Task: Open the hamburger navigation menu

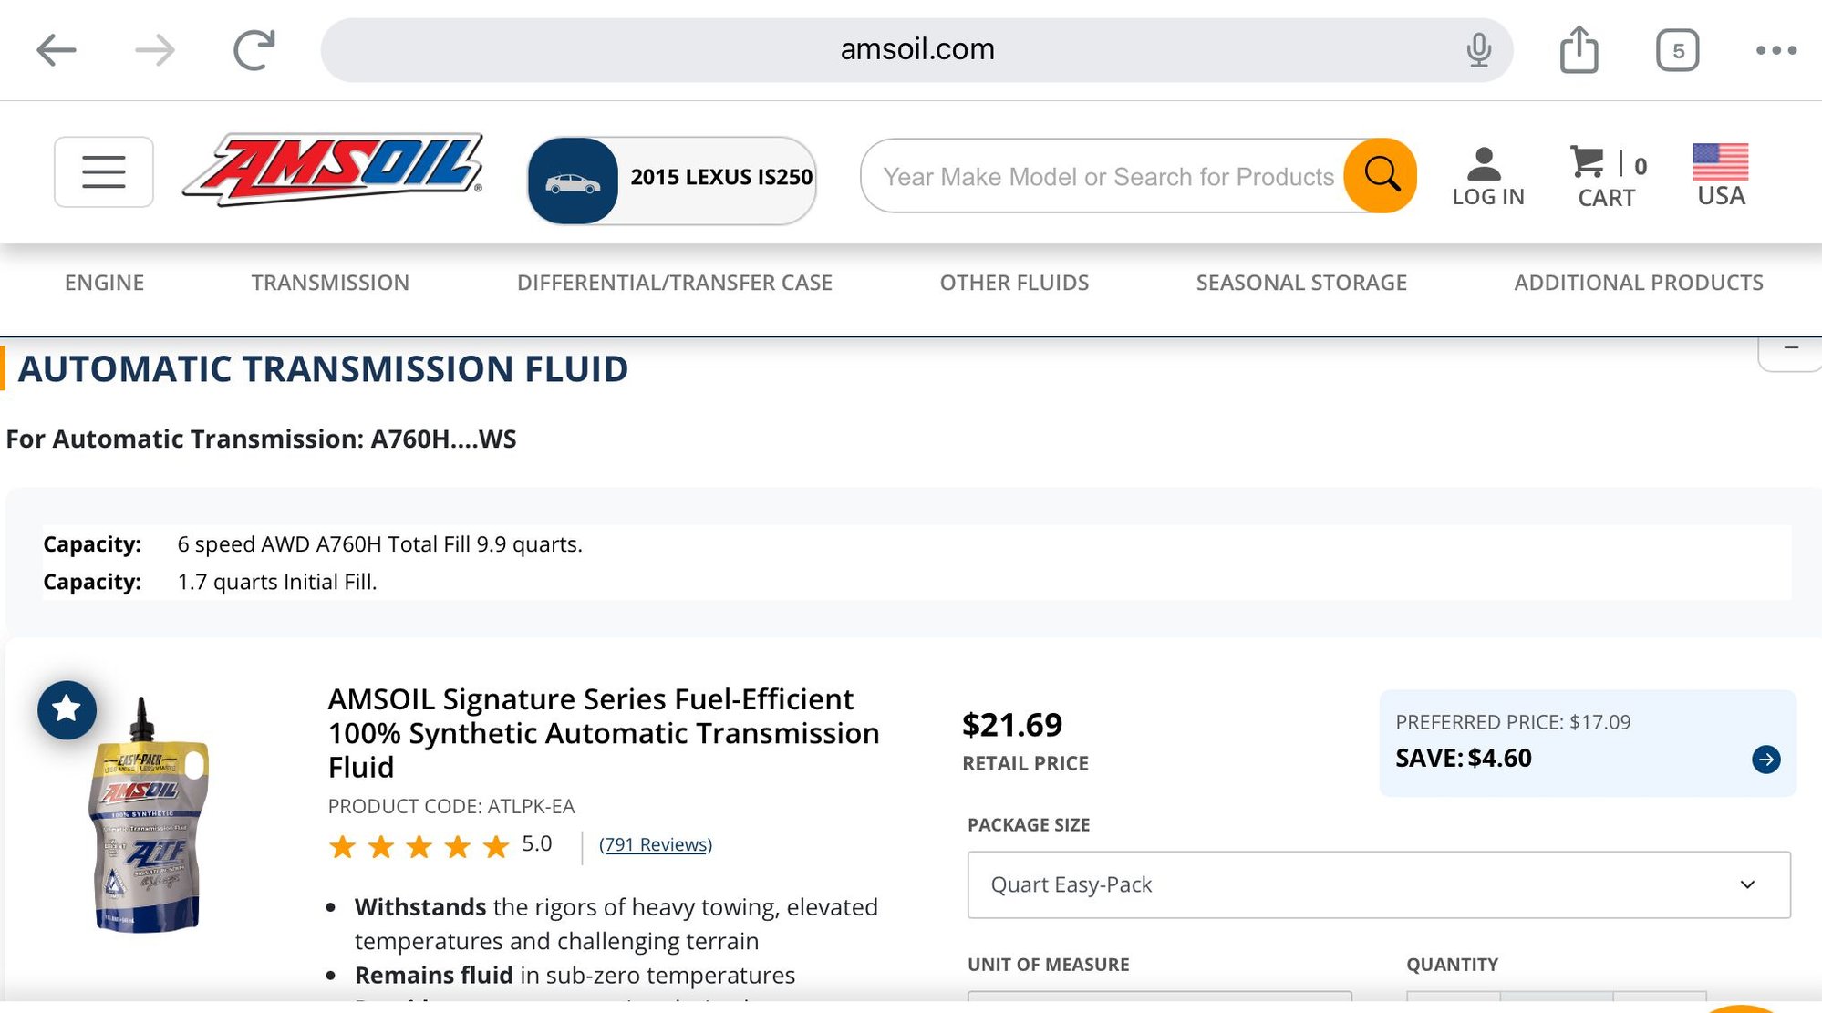Action: (104, 172)
